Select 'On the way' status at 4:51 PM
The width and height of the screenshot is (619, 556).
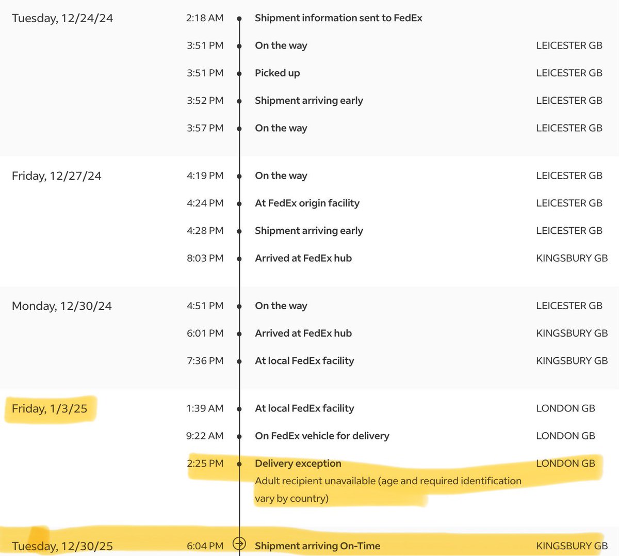(281, 306)
